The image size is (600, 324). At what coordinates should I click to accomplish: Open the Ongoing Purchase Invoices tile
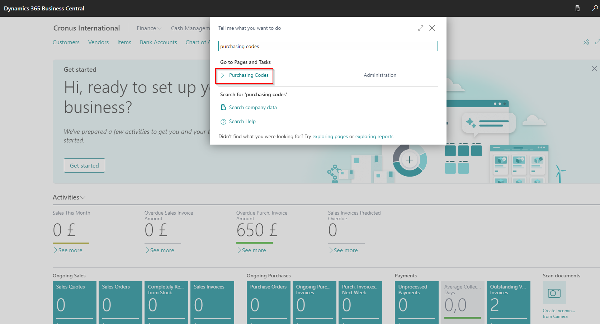(x=315, y=302)
